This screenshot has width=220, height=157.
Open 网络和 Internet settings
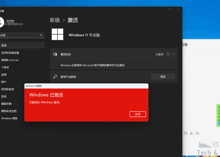[10, 60]
